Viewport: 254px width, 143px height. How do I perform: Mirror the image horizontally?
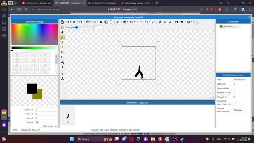tap(117, 22)
